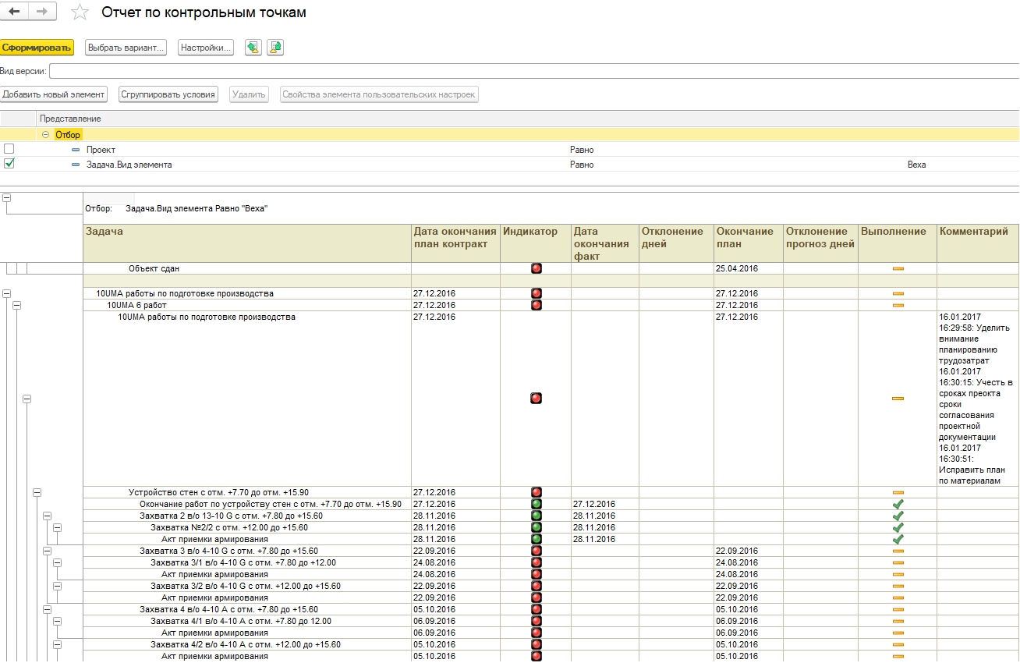Click Равно in Задача.Вид элемента row

click(x=581, y=165)
